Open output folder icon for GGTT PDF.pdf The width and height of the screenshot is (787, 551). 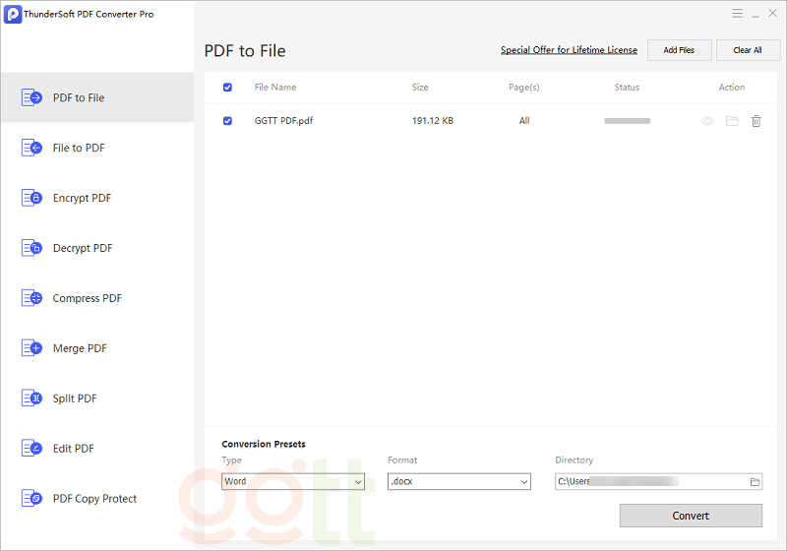(x=732, y=121)
